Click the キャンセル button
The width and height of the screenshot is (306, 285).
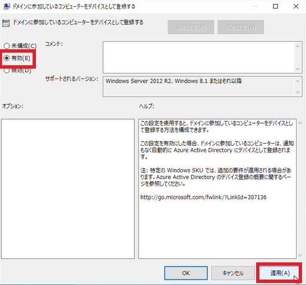click(233, 273)
